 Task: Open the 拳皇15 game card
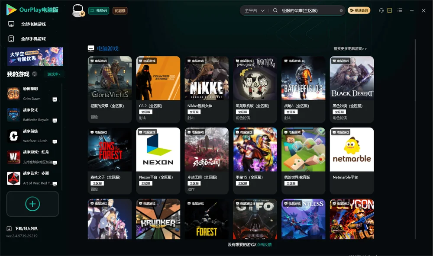[255, 161]
